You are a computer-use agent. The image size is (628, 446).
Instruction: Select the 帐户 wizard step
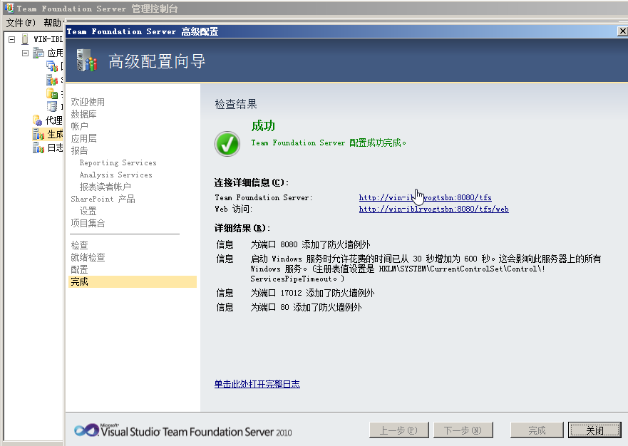[79, 126]
